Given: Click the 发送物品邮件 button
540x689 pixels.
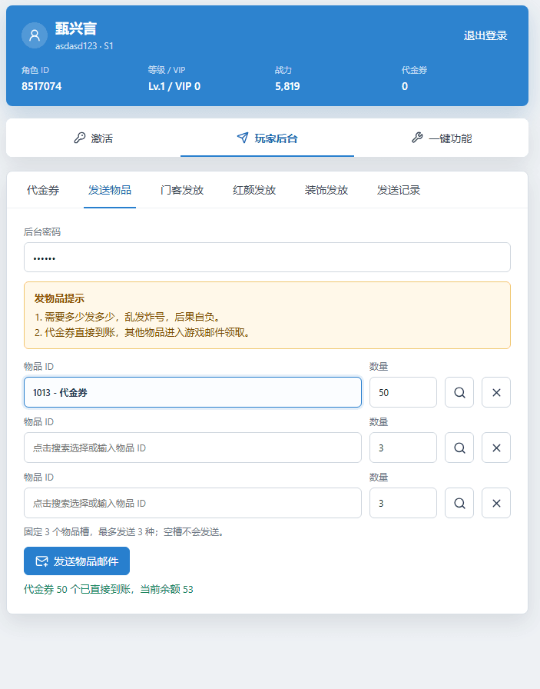Looking at the screenshot, I should pyautogui.click(x=77, y=561).
